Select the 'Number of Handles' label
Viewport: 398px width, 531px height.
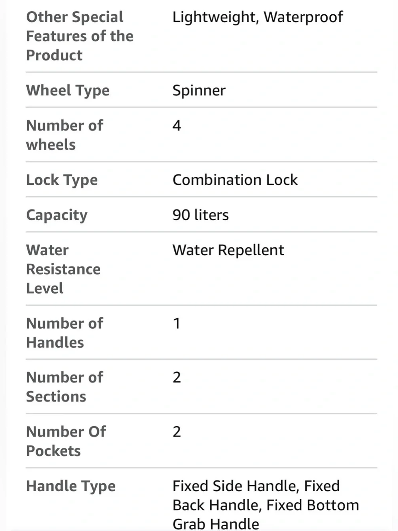[64, 333]
